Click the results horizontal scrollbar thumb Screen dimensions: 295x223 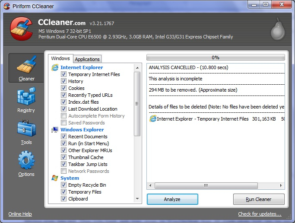tap(206, 185)
